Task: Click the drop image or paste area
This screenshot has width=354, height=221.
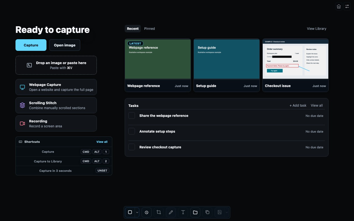Action: (56, 65)
